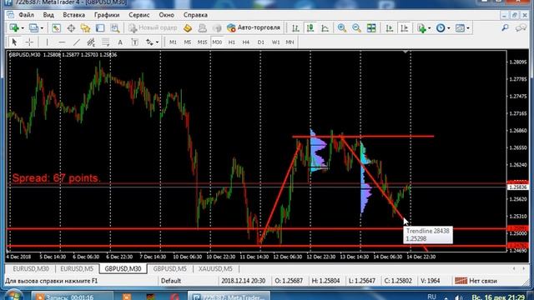This screenshot has width=534, height=300.
Task: Expand the profiles dropdown arrow
Action: pos(42,28)
